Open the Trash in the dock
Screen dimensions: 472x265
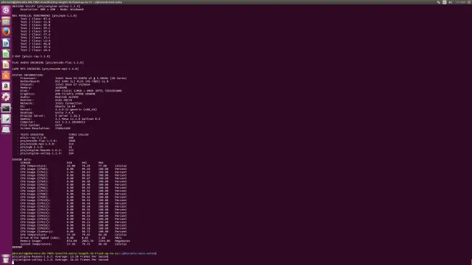tap(6, 258)
